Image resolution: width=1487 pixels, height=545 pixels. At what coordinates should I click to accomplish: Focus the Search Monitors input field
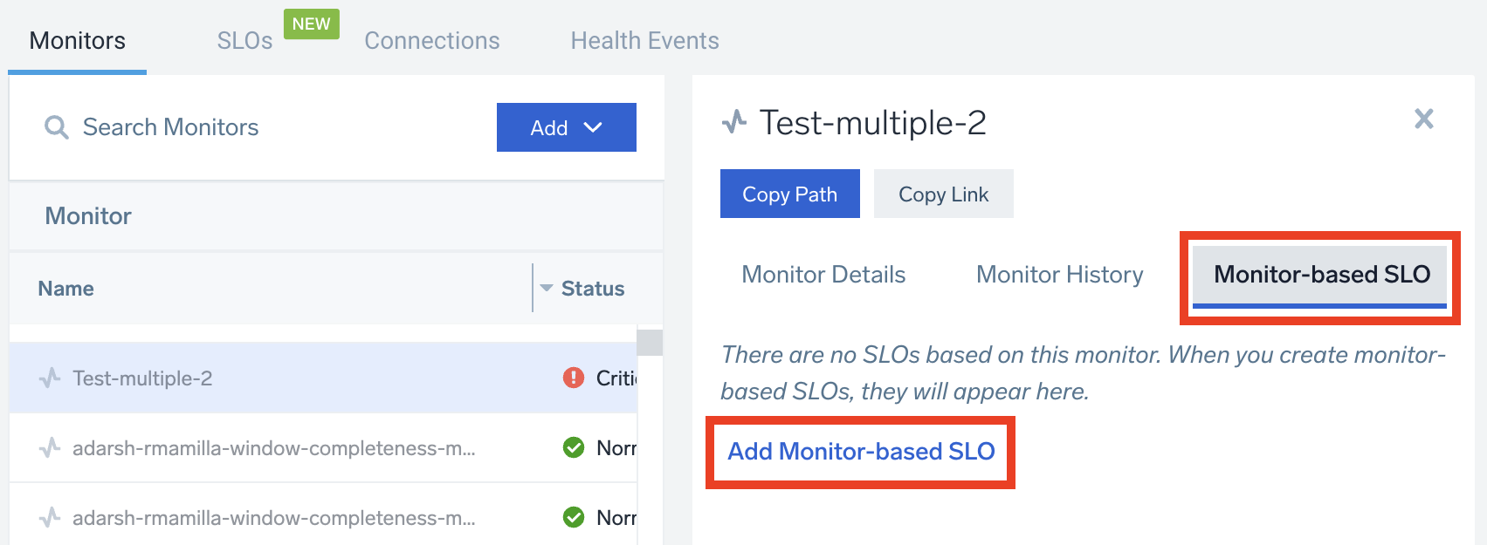click(x=262, y=127)
